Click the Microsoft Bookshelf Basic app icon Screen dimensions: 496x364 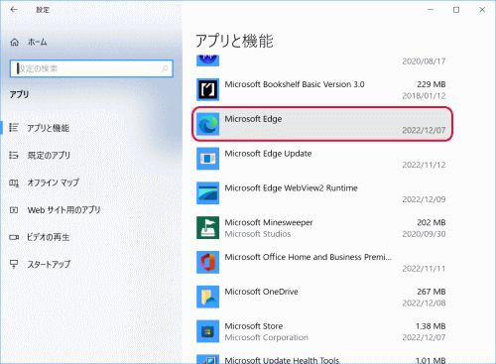[x=207, y=89]
